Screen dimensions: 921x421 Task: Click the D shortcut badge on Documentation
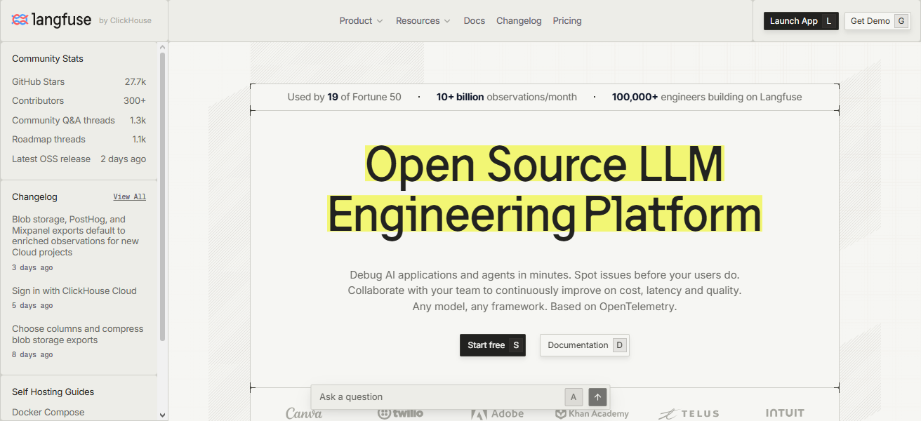(619, 345)
